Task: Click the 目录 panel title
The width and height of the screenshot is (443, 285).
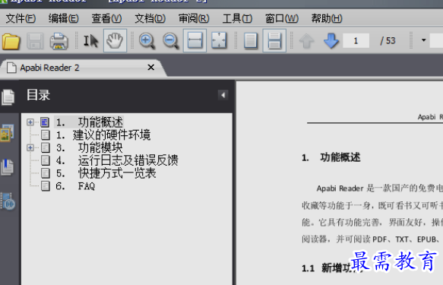Action: [39, 95]
